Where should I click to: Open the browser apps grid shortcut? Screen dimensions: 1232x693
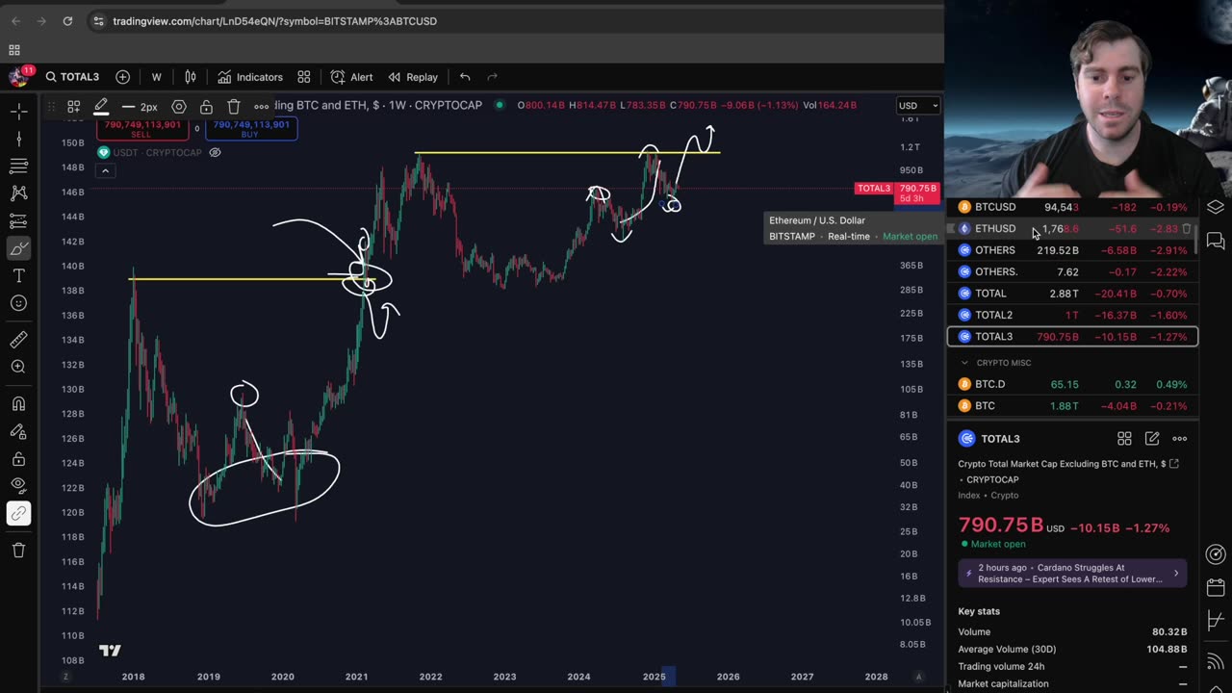click(x=14, y=50)
